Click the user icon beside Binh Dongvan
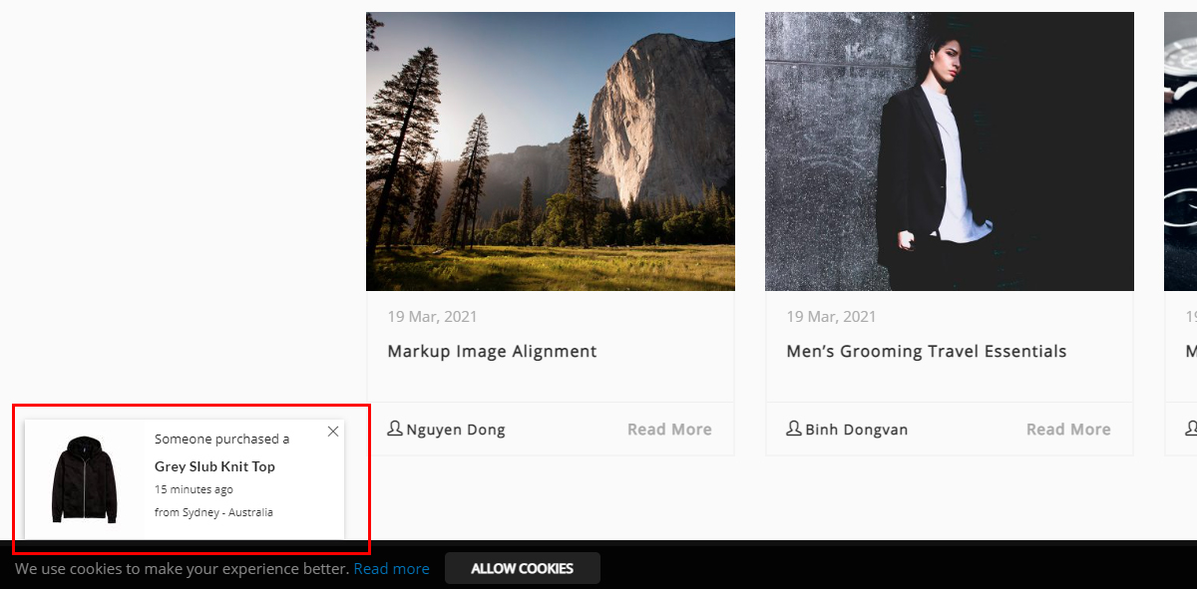This screenshot has height=589, width=1197. 794,429
